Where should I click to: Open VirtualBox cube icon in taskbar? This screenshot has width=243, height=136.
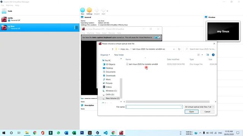[x=98, y=133]
